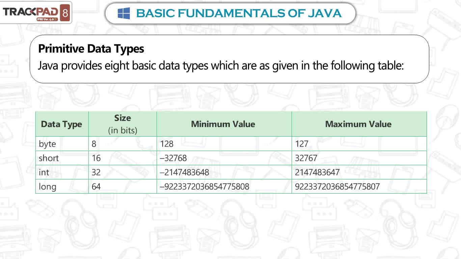Click the long maximum value 9223372036854775807
The height and width of the screenshot is (259, 461).
337,186
